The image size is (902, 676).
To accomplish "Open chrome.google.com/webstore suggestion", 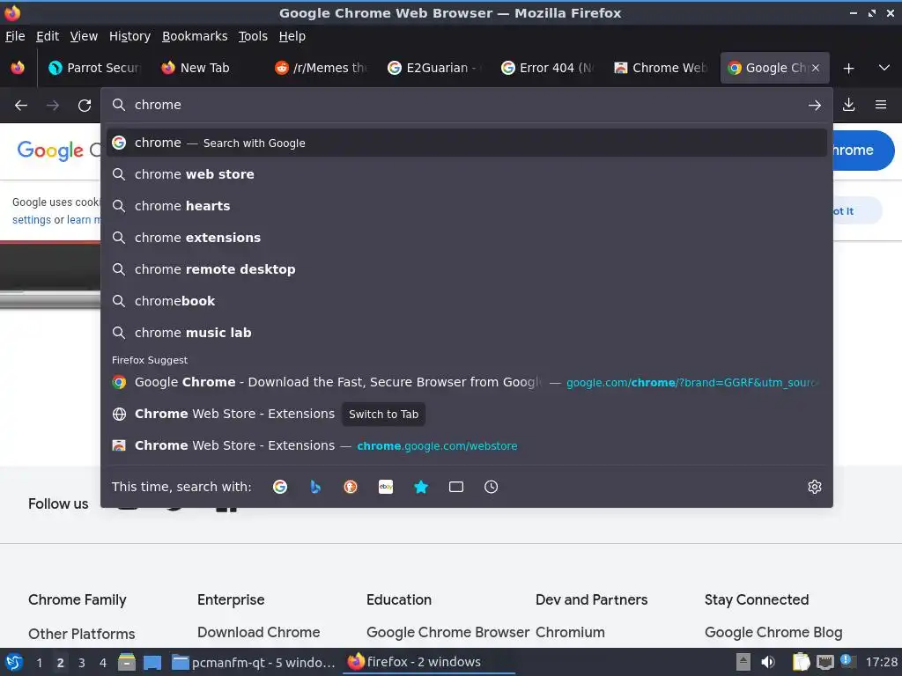I will coord(467,445).
